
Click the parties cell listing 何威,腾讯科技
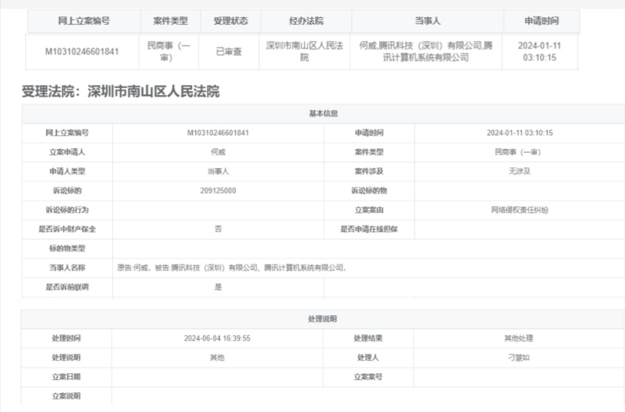426,51
